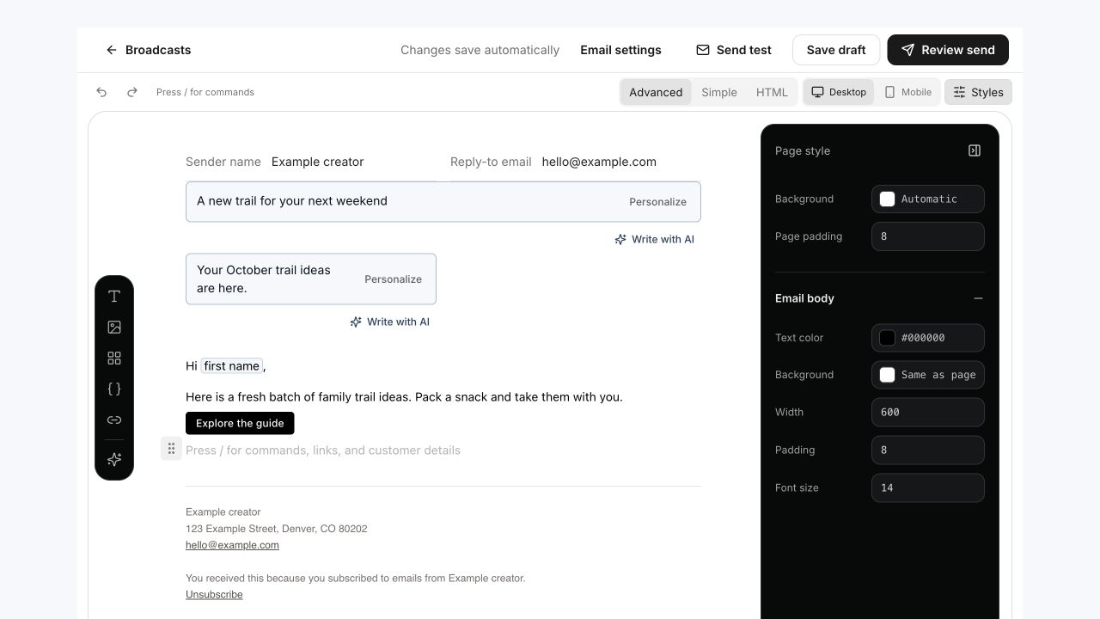The width and height of the screenshot is (1100, 619).
Task: Switch to Mobile preview
Action: pos(907,92)
